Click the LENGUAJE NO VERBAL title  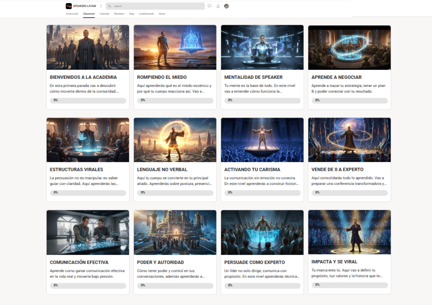tap(162, 170)
